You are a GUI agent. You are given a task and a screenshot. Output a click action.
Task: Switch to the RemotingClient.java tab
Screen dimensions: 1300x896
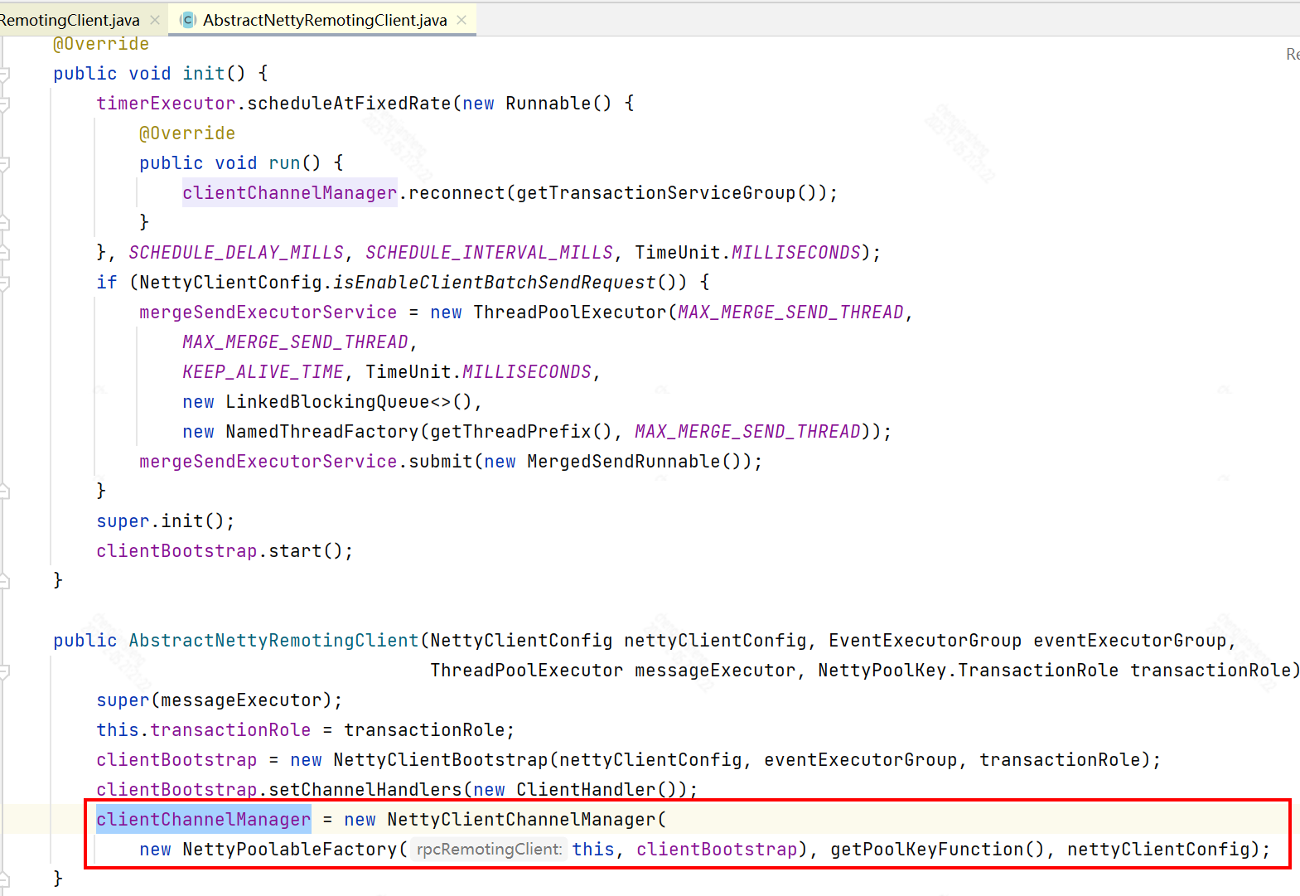70,20
